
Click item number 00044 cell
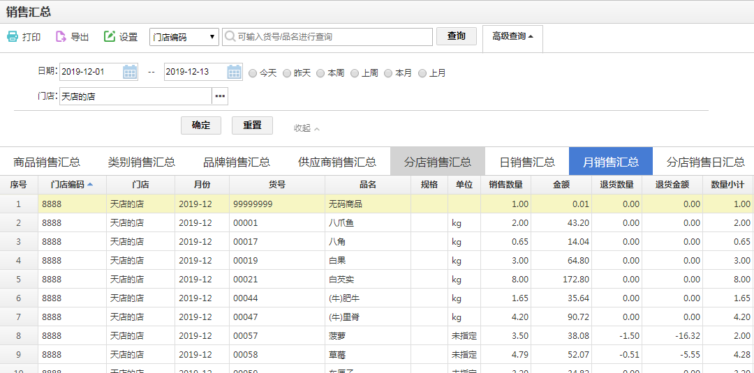[277, 298]
